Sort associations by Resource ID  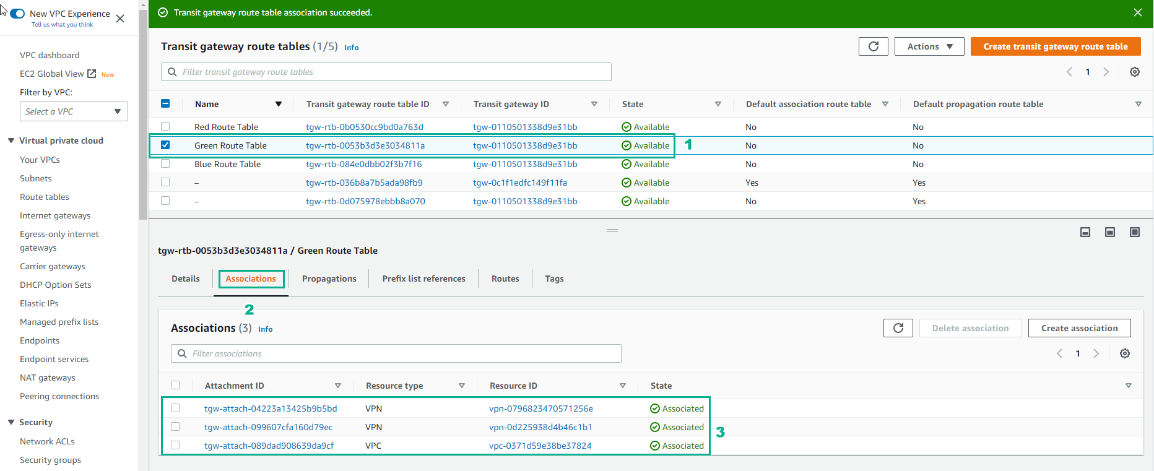pyautogui.click(x=623, y=386)
